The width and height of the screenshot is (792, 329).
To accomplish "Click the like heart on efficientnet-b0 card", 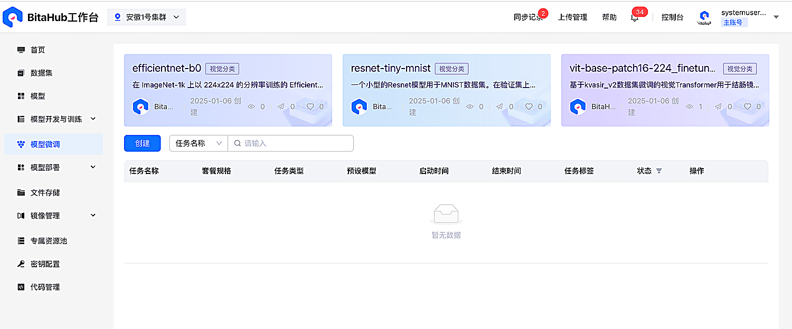I will 310,107.
